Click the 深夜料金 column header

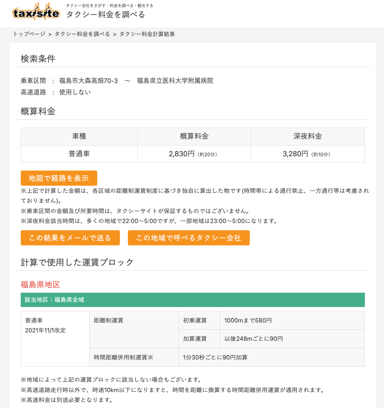pyautogui.click(x=308, y=136)
